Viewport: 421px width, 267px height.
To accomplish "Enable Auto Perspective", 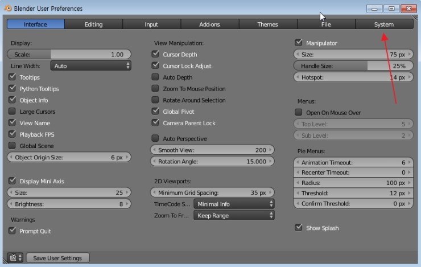I will pyautogui.click(x=155, y=138).
